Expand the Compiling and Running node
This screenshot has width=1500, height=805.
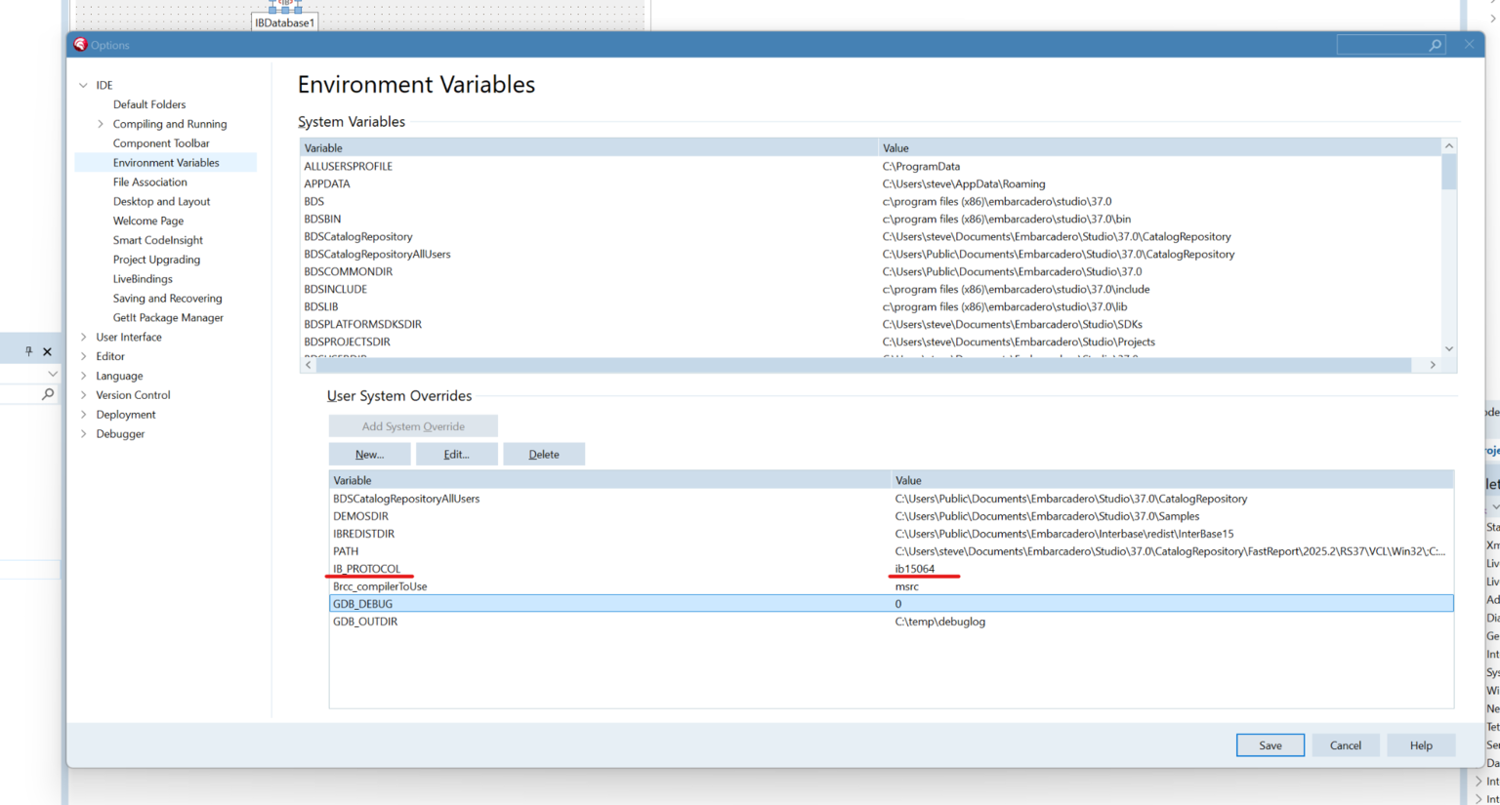click(x=101, y=124)
